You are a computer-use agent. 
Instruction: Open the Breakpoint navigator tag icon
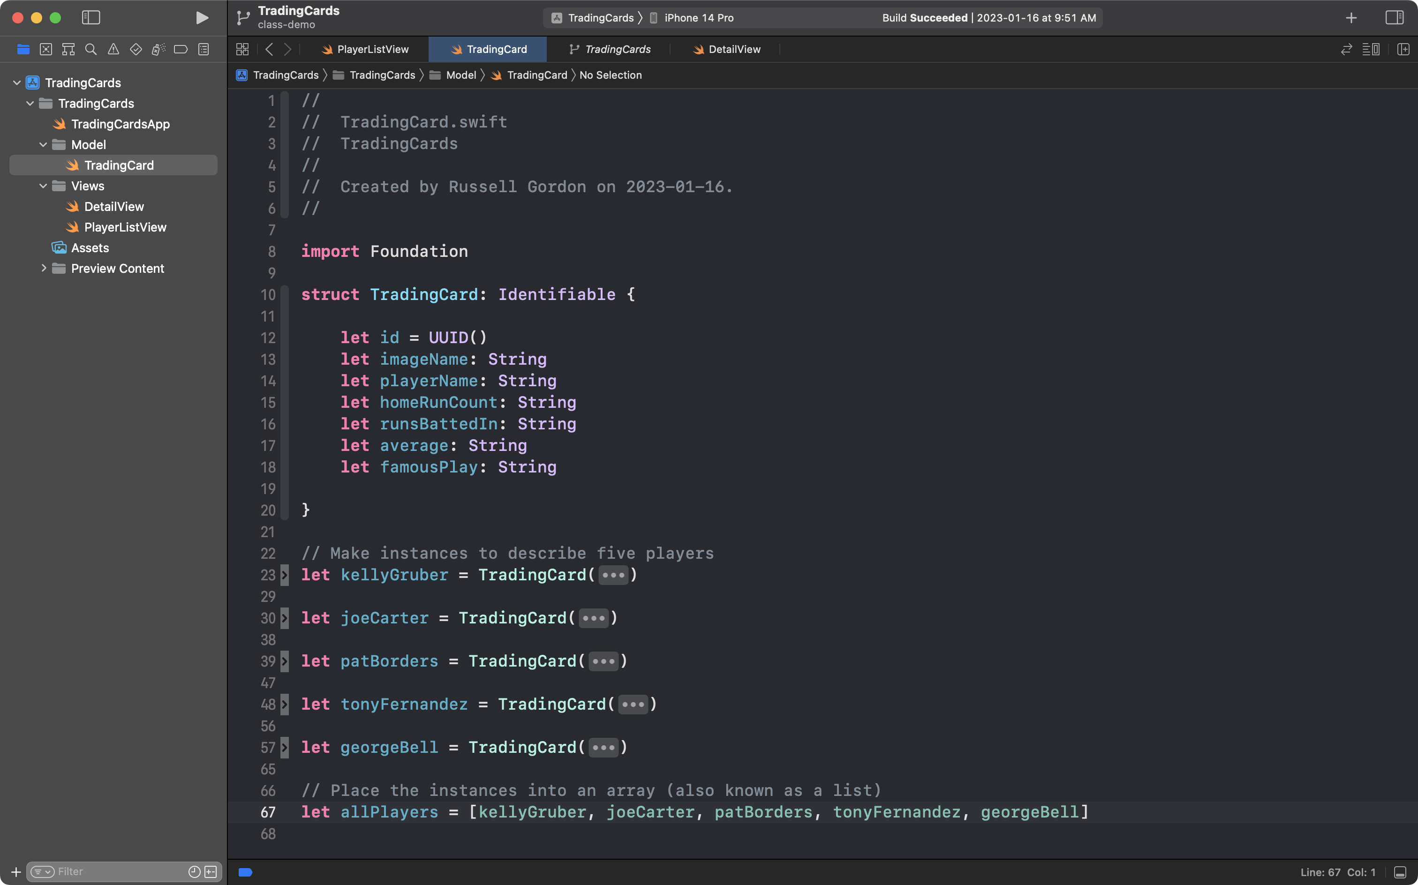tap(181, 49)
